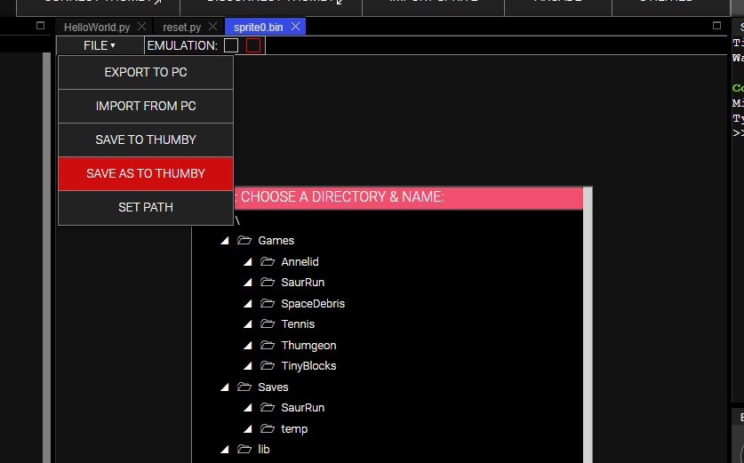Screen dimensions: 744x463
Task: Close the HelloWorld.py tab
Action: [141, 28]
